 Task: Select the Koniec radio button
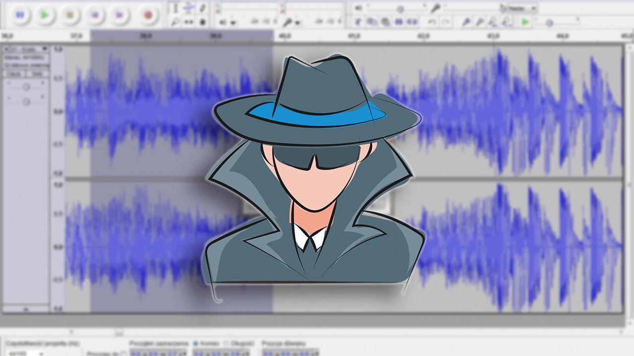pyautogui.click(x=196, y=343)
